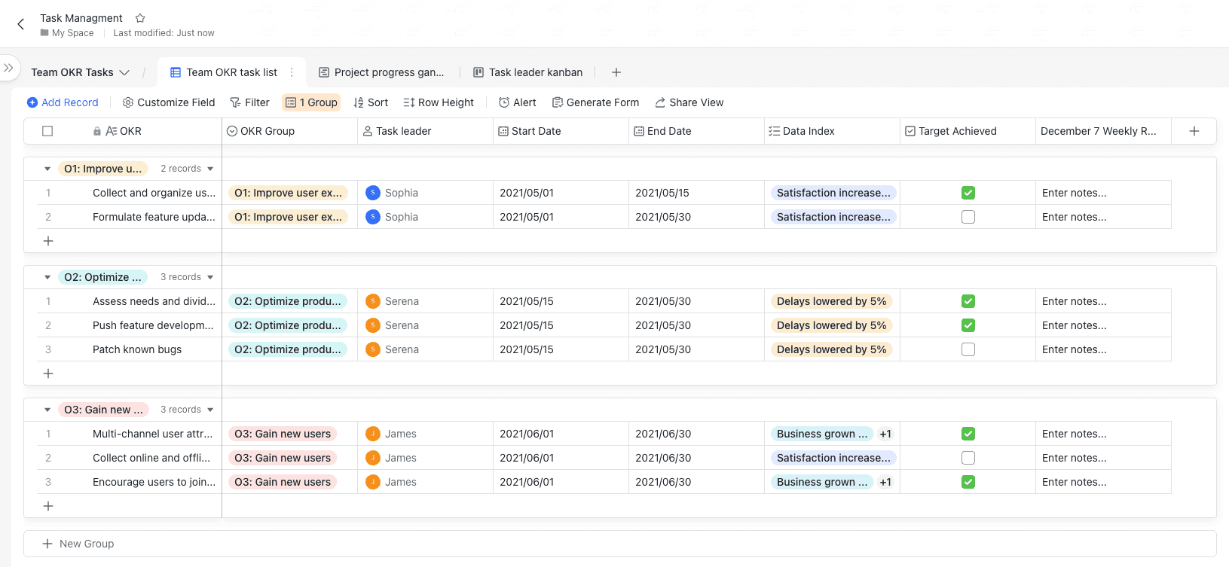This screenshot has width=1229, height=567.
Task: Open the Team OKR Tasks dropdown
Action: pyautogui.click(x=80, y=72)
